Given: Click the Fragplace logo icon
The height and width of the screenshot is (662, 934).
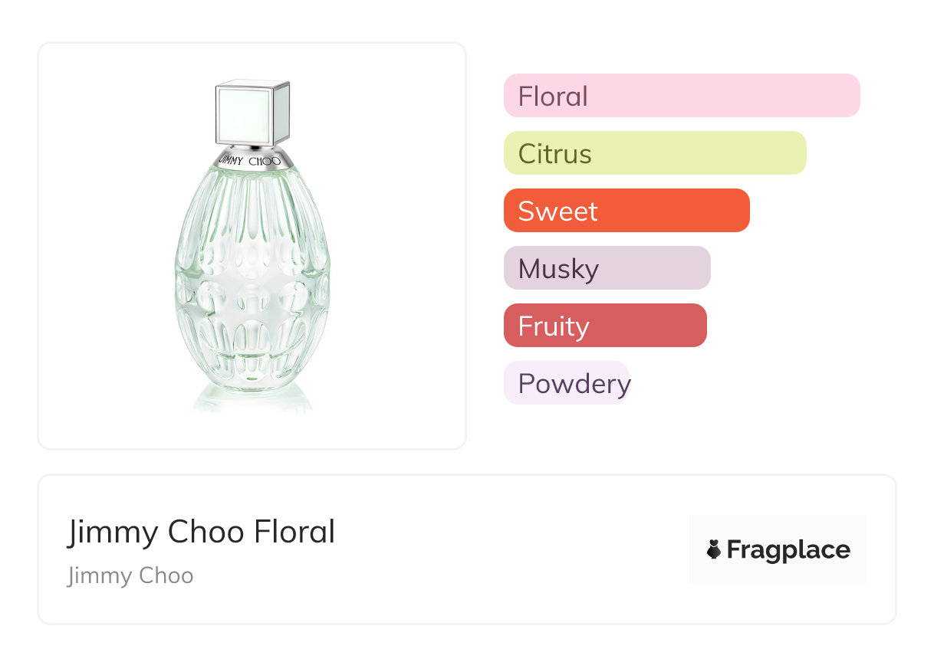Looking at the screenshot, I should click(x=714, y=549).
